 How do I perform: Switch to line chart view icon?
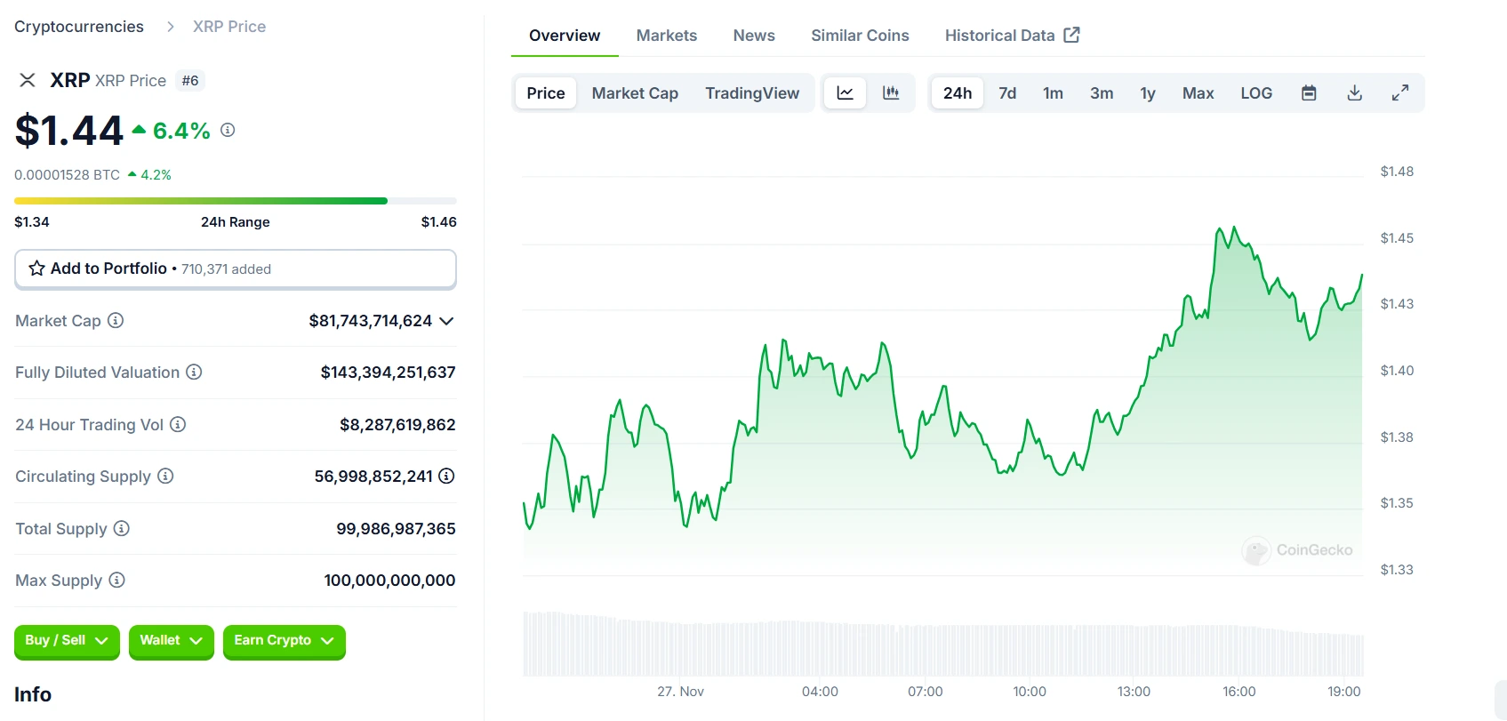tap(846, 92)
